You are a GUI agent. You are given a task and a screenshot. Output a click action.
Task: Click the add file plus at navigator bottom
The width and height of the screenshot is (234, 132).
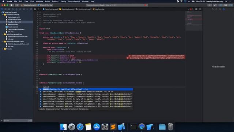pyautogui.click(x=2, y=121)
